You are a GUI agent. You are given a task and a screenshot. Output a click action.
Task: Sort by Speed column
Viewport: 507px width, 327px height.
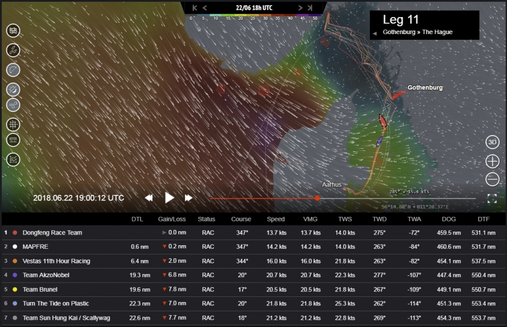tap(275, 219)
